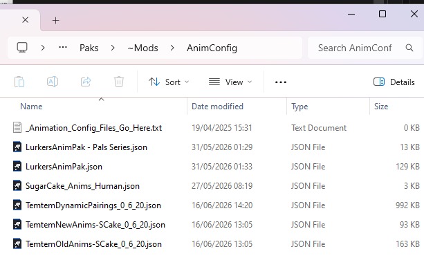Click the Paste clipboard icon
This screenshot has width=424, height=276.
(19, 82)
